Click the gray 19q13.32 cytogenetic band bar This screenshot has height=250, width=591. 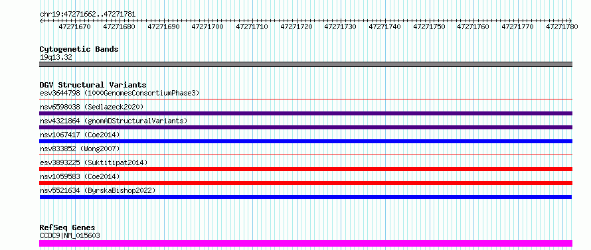[305, 64]
